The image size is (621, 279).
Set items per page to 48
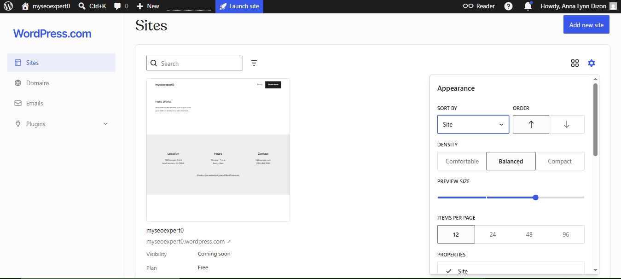click(529, 234)
